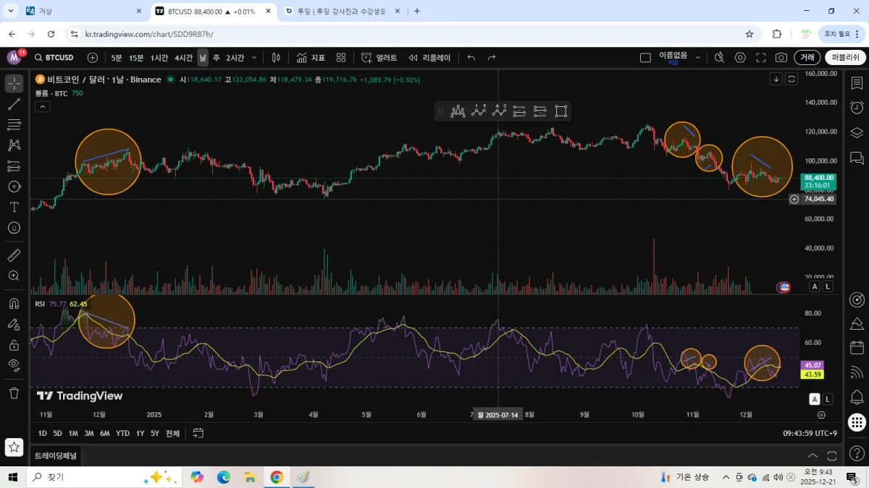Toggle stay in drawing mode
The image size is (869, 488).
[x=14, y=324]
